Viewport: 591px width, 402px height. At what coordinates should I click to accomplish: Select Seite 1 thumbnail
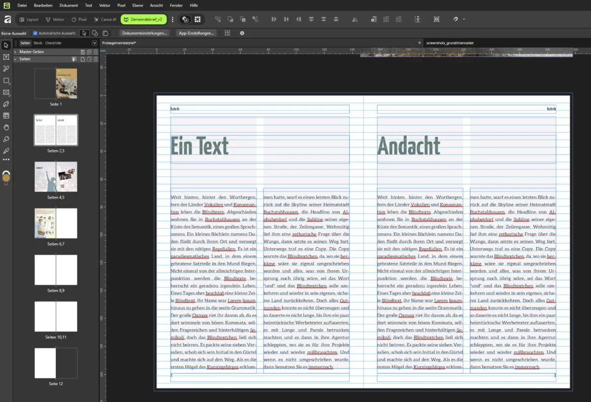click(56, 84)
